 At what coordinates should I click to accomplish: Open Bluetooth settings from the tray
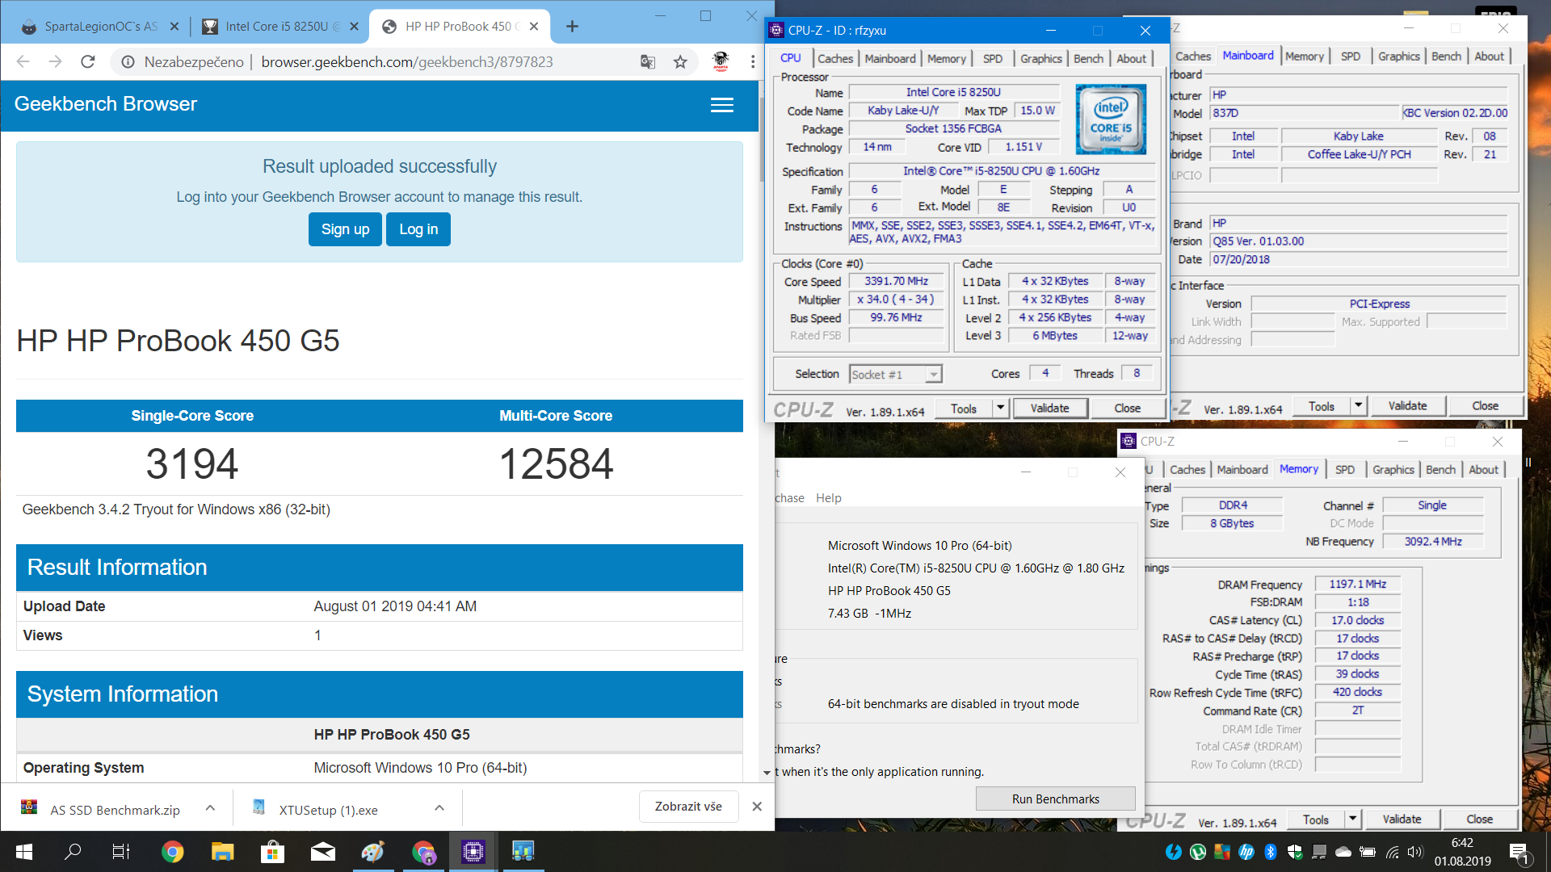pyautogui.click(x=1270, y=851)
